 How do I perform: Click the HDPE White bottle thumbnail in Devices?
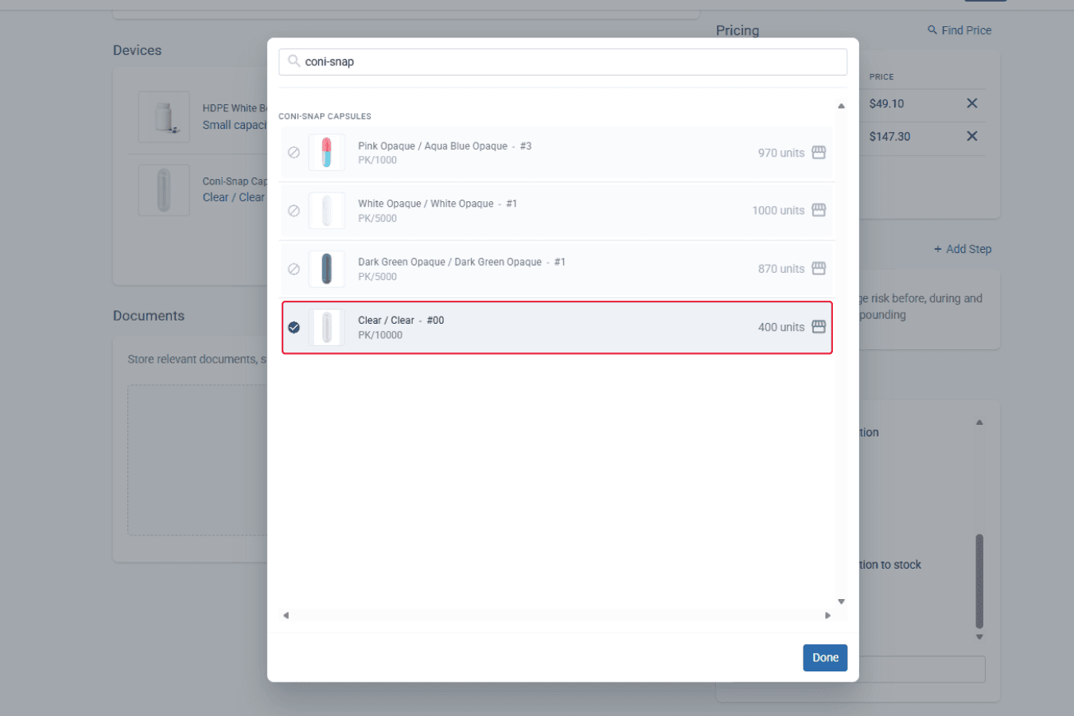tap(164, 117)
